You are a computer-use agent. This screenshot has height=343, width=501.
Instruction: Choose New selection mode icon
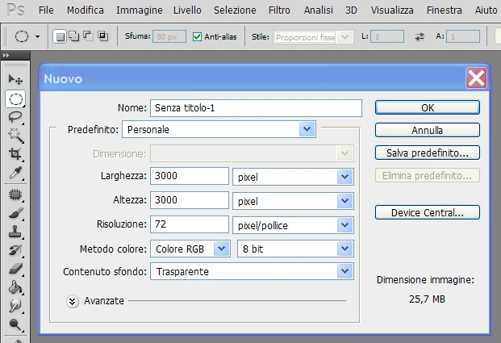coord(60,36)
